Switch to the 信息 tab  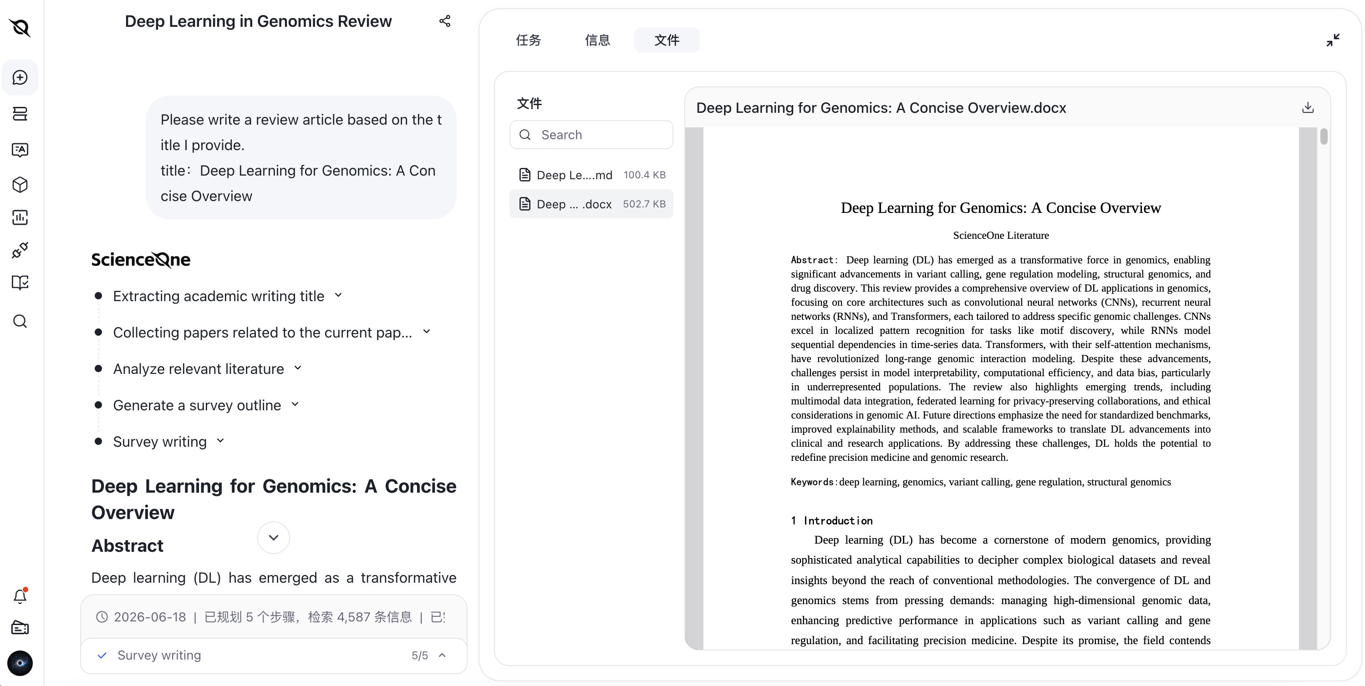pyautogui.click(x=597, y=40)
